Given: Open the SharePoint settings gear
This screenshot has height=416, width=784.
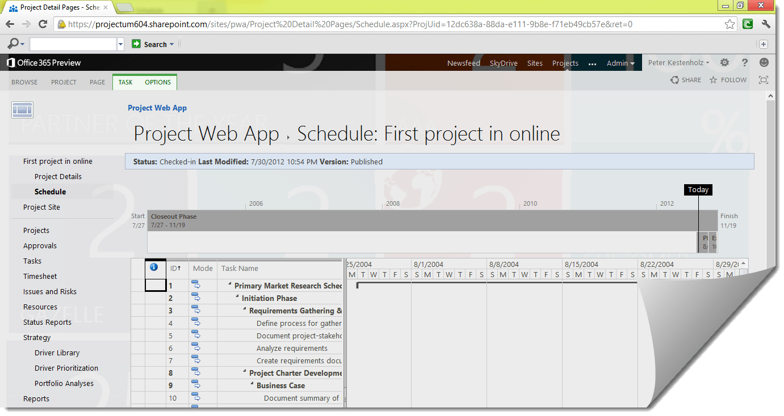Looking at the screenshot, I should [x=724, y=62].
